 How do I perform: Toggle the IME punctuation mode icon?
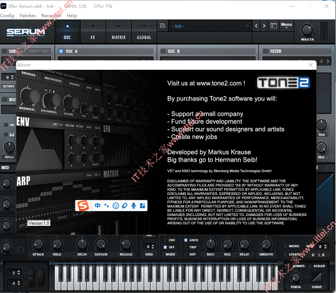(107, 206)
